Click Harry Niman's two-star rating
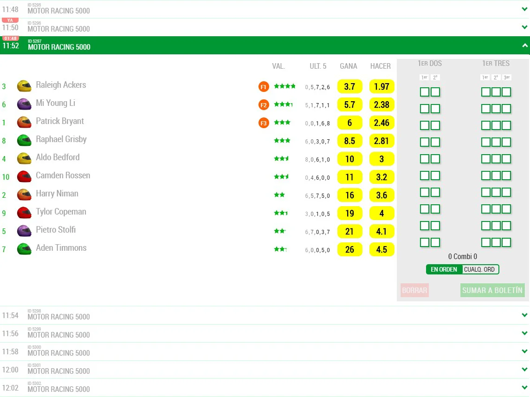 (x=279, y=195)
